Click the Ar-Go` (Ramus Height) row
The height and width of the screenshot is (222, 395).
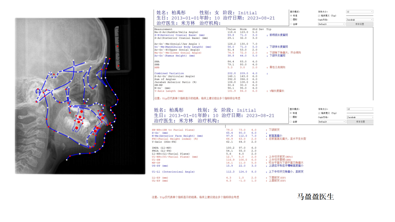click(220, 56)
